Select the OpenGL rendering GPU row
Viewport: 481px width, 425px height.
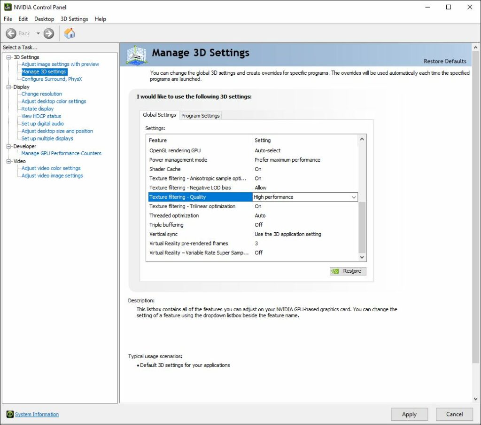click(253, 150)
